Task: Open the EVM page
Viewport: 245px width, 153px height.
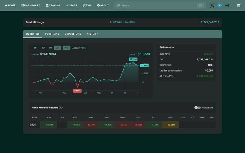Action: click(x=87, y=5)
